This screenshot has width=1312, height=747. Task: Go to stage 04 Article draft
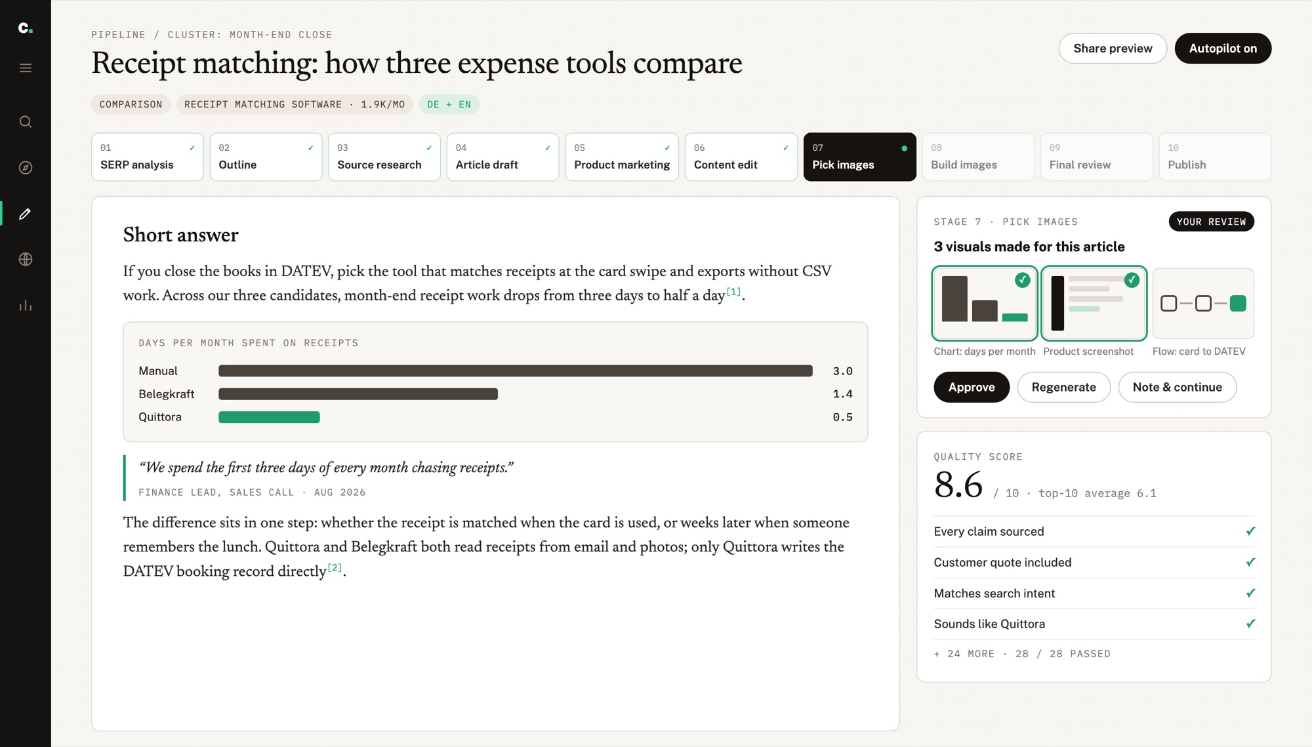(x=502, y=157)
